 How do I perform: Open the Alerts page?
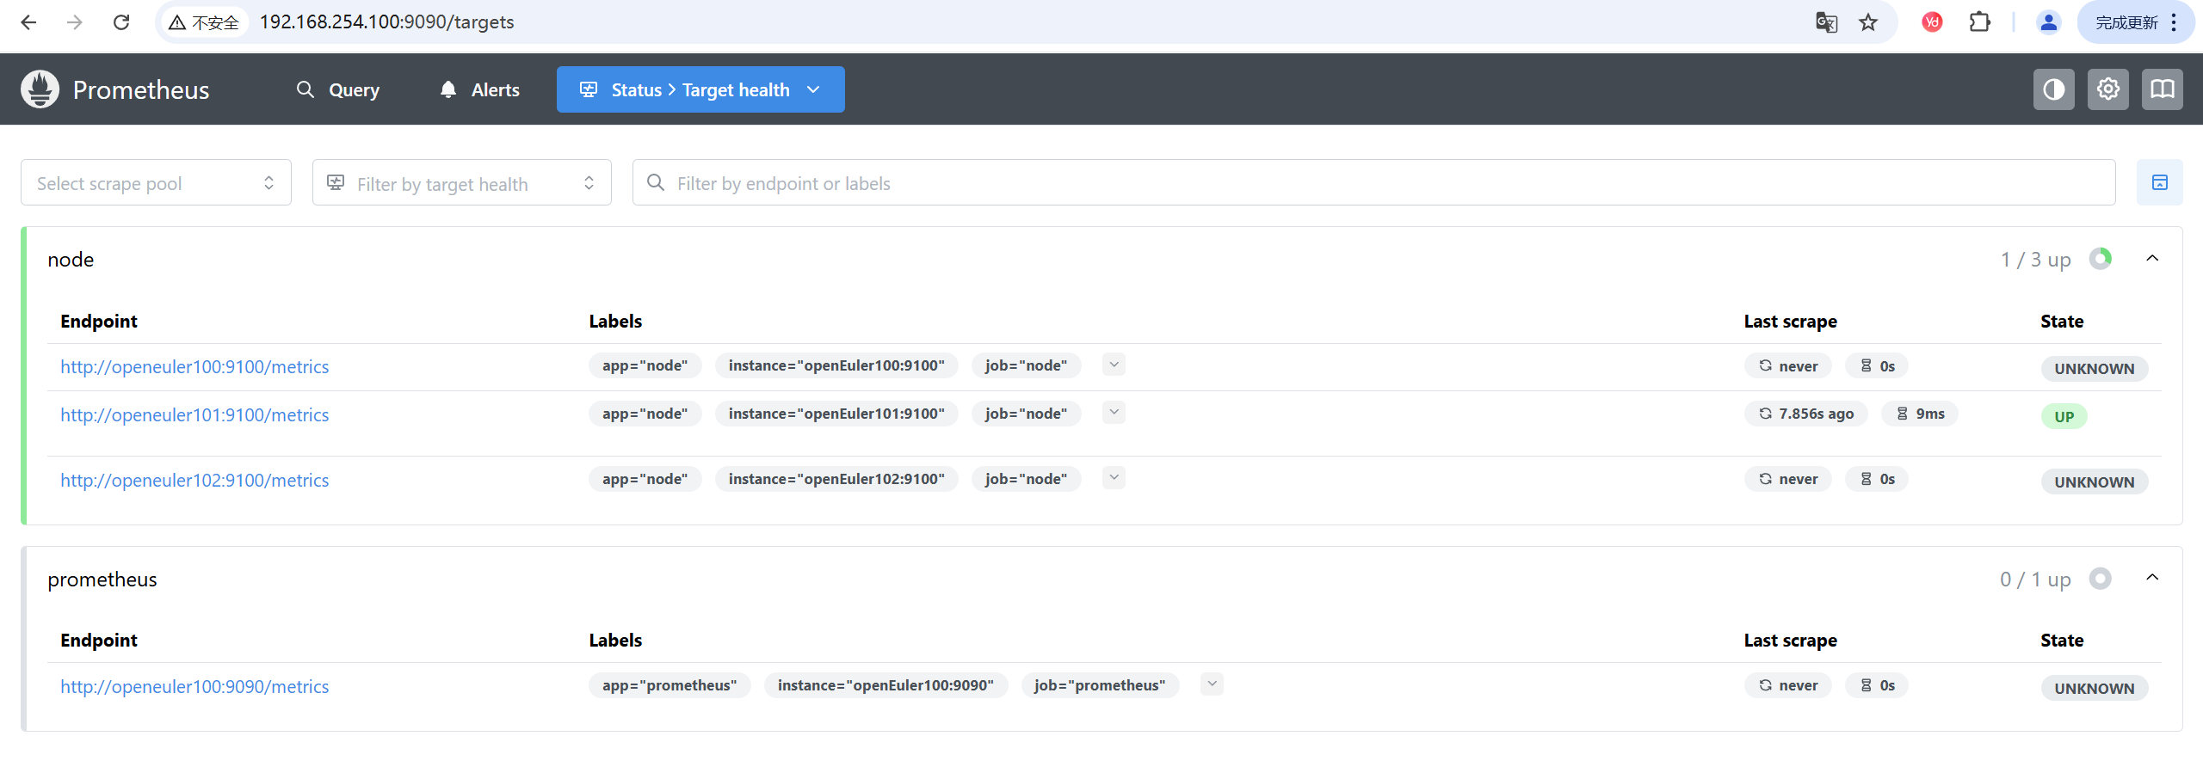[479, 89]
